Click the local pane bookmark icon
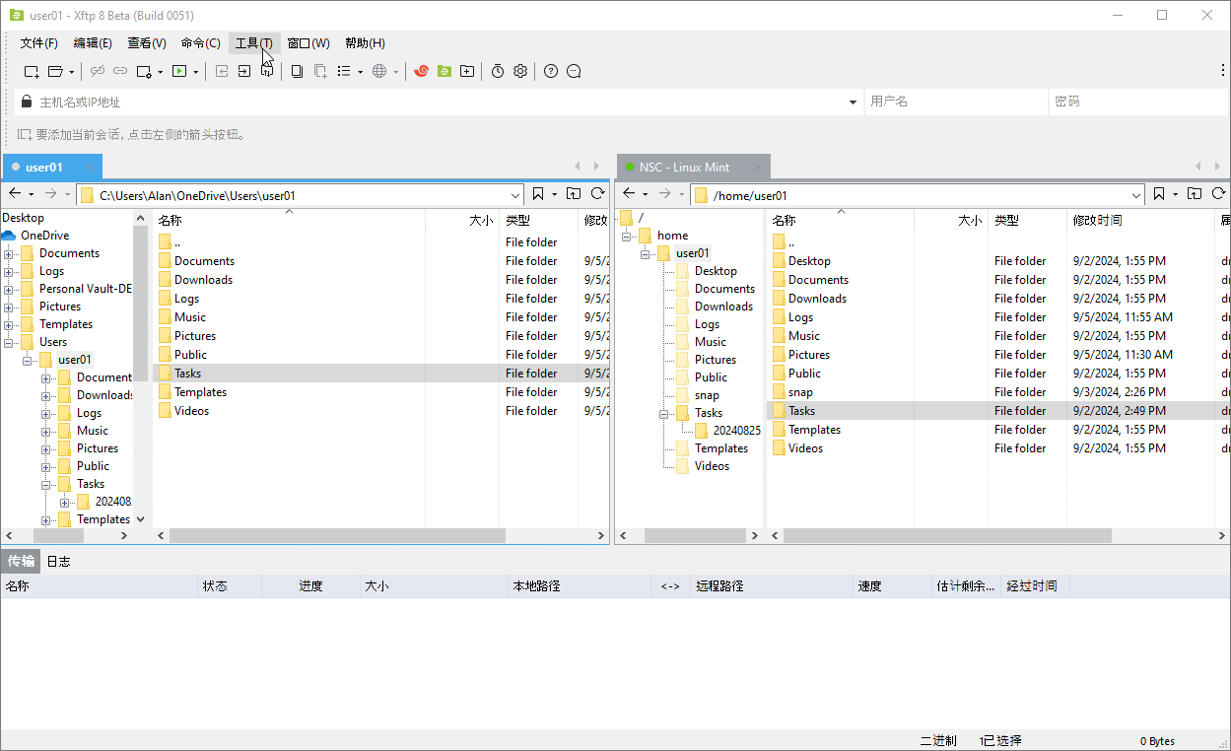 point(538,194)
